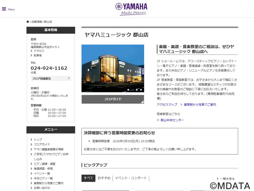Screen dimensions: 254x191
Task: Open 中古ピアノ一覧 menu item
Action: [x=43, y=178]
